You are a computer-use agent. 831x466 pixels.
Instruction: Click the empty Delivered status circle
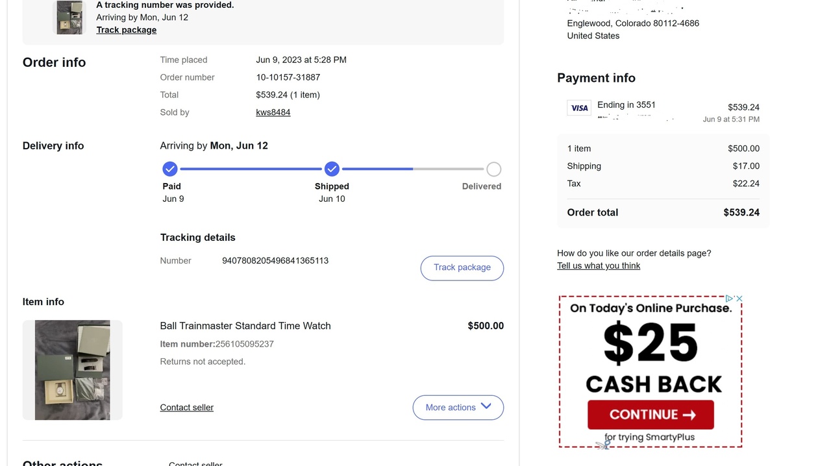tap(493, 169)
